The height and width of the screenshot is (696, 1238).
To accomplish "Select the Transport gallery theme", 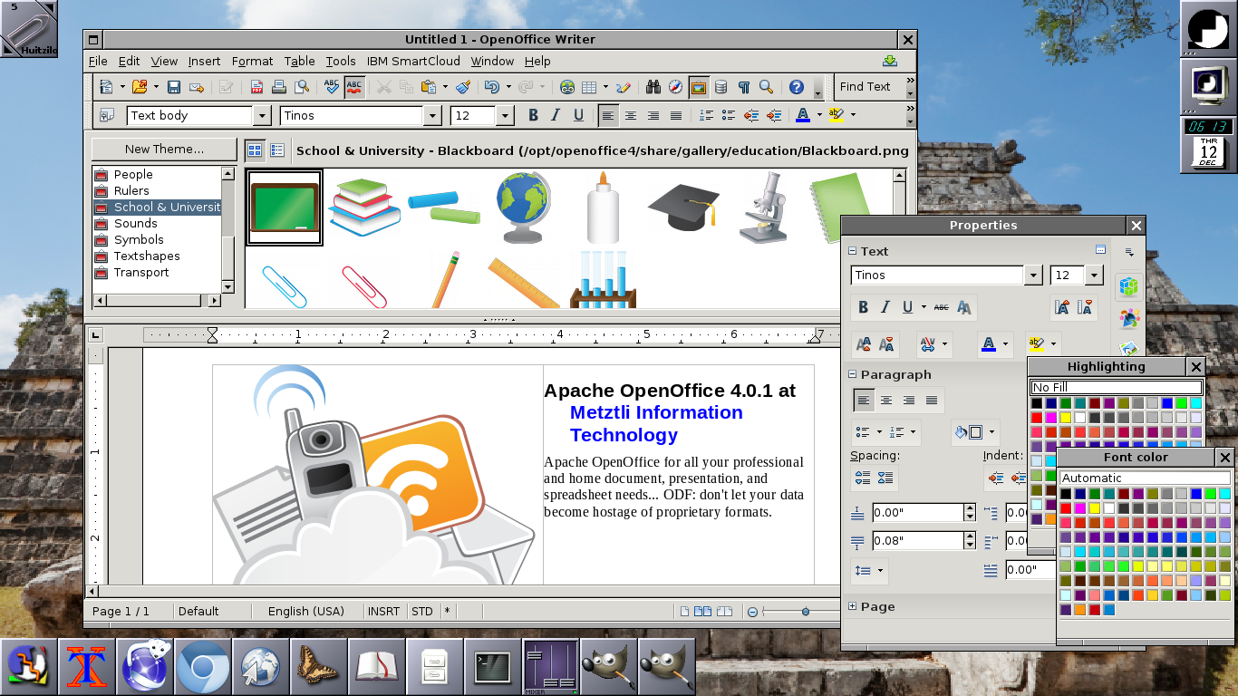I will pyautogui.click(x=141, y=272).
